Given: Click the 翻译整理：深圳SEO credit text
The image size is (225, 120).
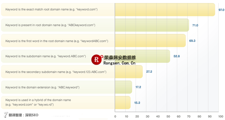Looking at the screenshot, I should point(23,115).
